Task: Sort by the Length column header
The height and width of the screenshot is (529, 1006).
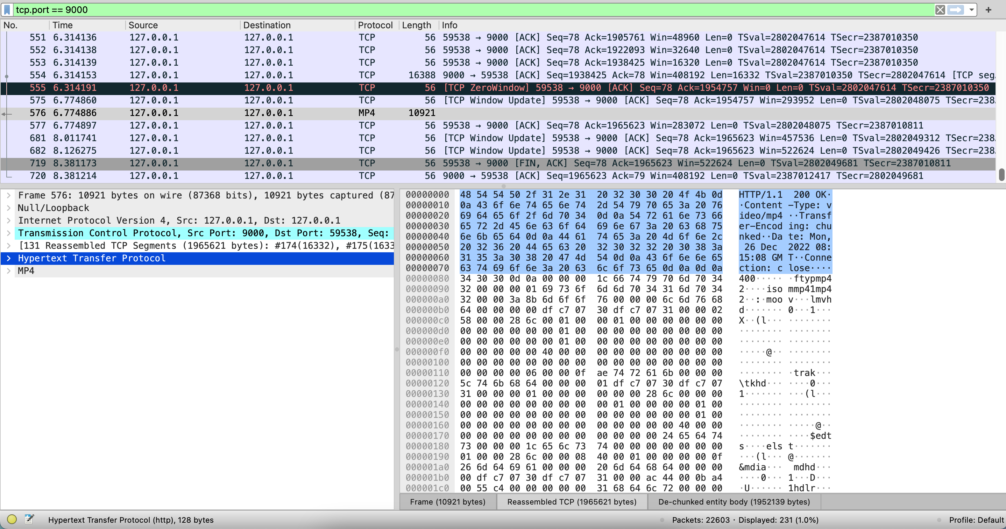Action: [x=418, y=25]
